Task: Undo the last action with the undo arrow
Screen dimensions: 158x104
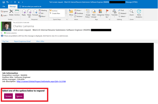Action: tap(7, 2)
